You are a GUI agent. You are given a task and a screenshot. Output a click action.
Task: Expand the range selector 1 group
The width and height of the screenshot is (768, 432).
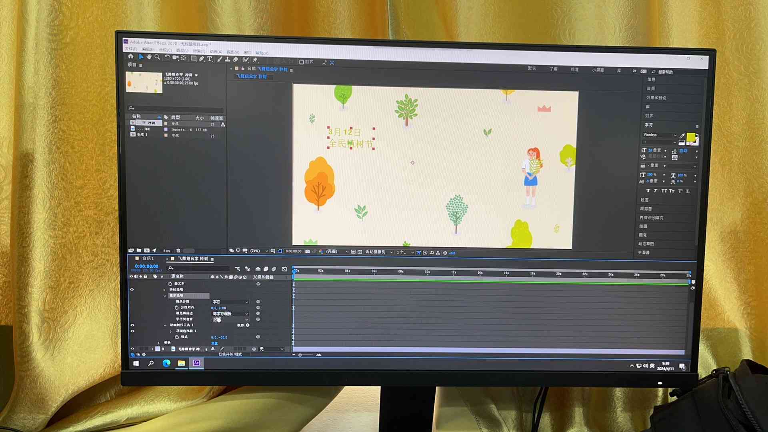pyautogui.click(x=171, y=331)
